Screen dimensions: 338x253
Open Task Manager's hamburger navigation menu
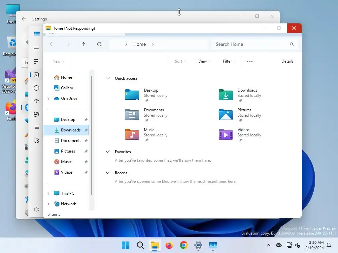tap(36, 48)
